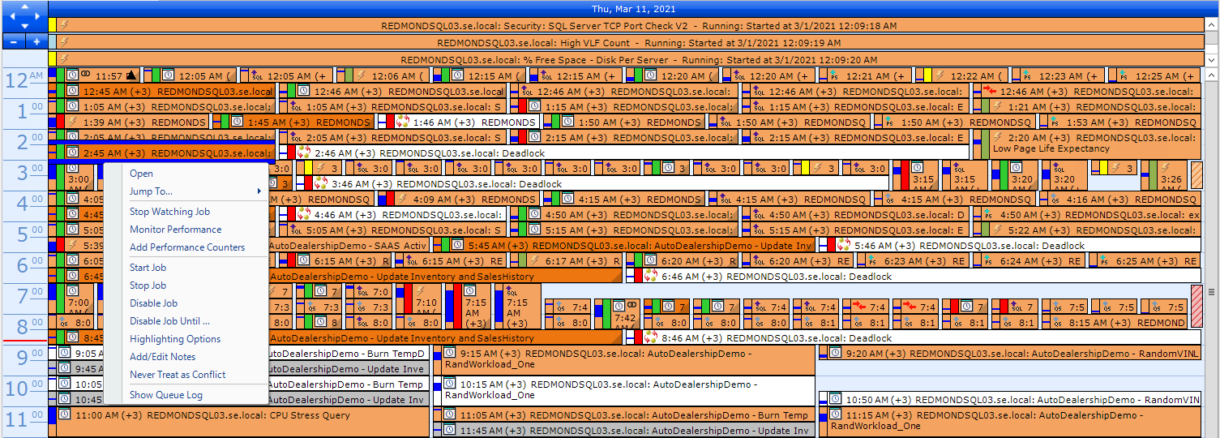1220x438 pixels.
Task: Select Never Treat as Conflict menu entry
Action: [x=178, y=375]
